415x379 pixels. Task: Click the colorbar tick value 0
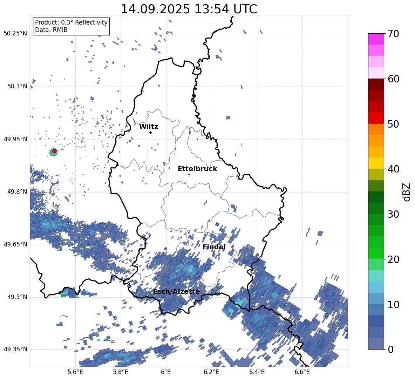point(391,349)
